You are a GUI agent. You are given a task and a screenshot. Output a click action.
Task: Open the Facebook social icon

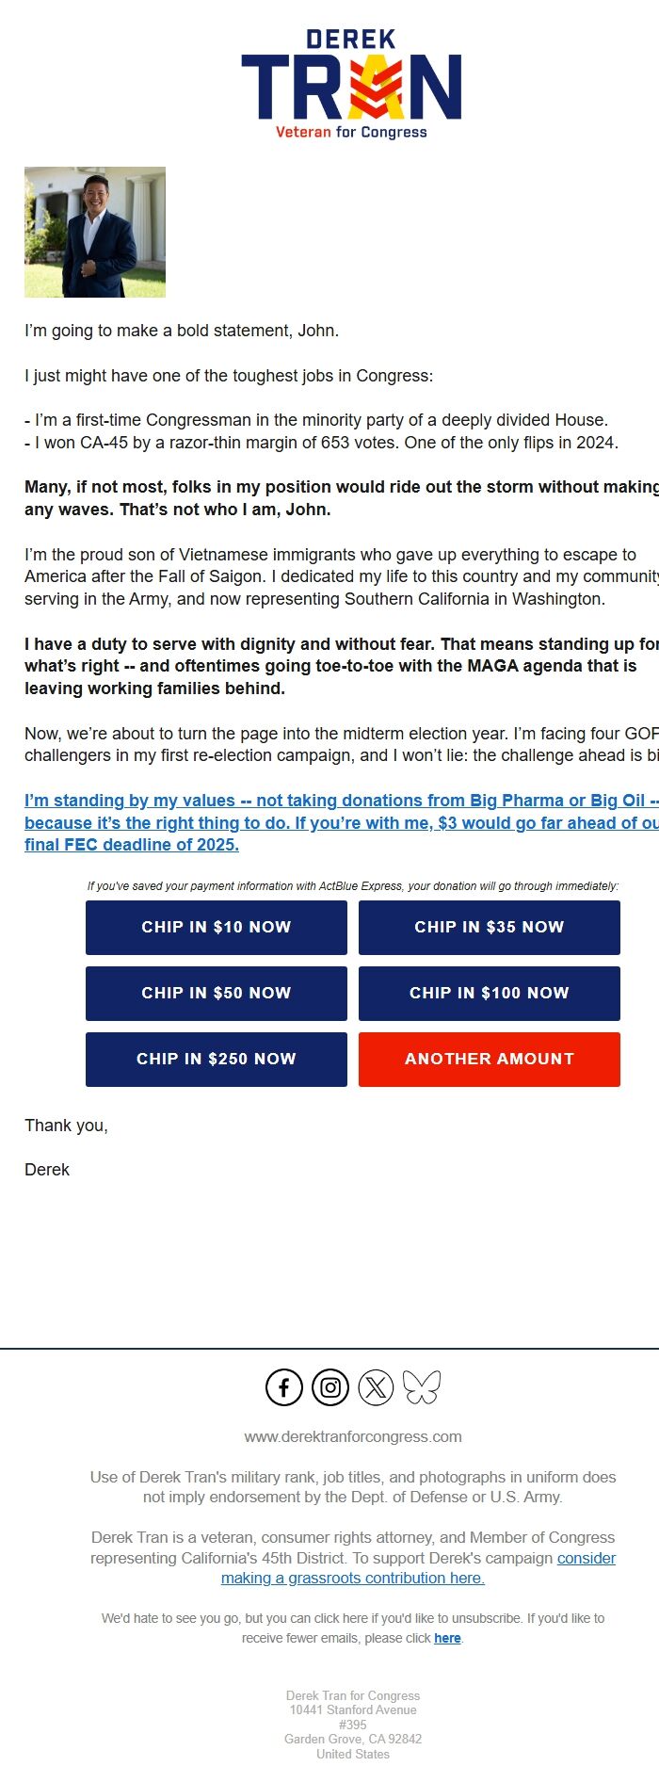[282, 1387]
